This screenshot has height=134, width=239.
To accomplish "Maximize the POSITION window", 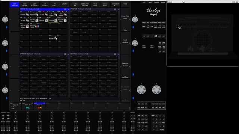I will [115, 9].
